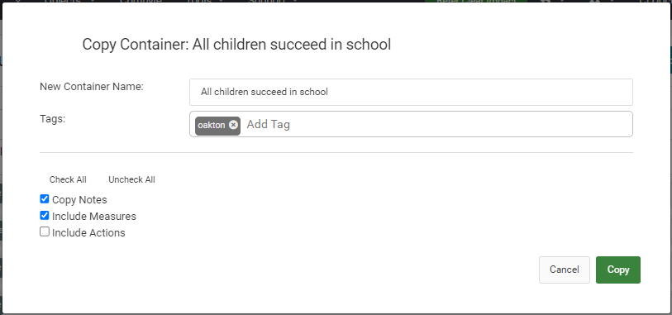Open the Support menu in top bar

coord(271,2)
